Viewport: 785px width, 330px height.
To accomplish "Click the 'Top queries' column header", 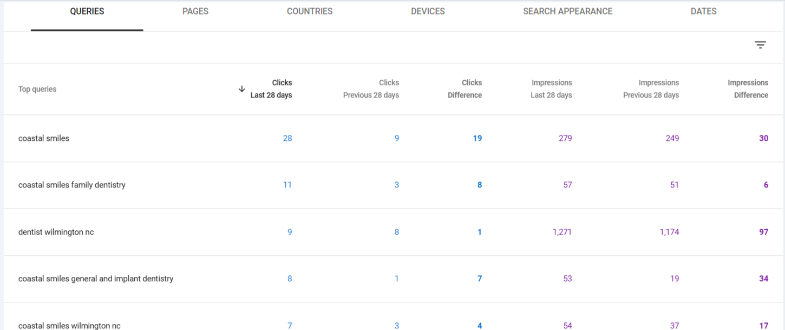I will click(x=37, y=89).
